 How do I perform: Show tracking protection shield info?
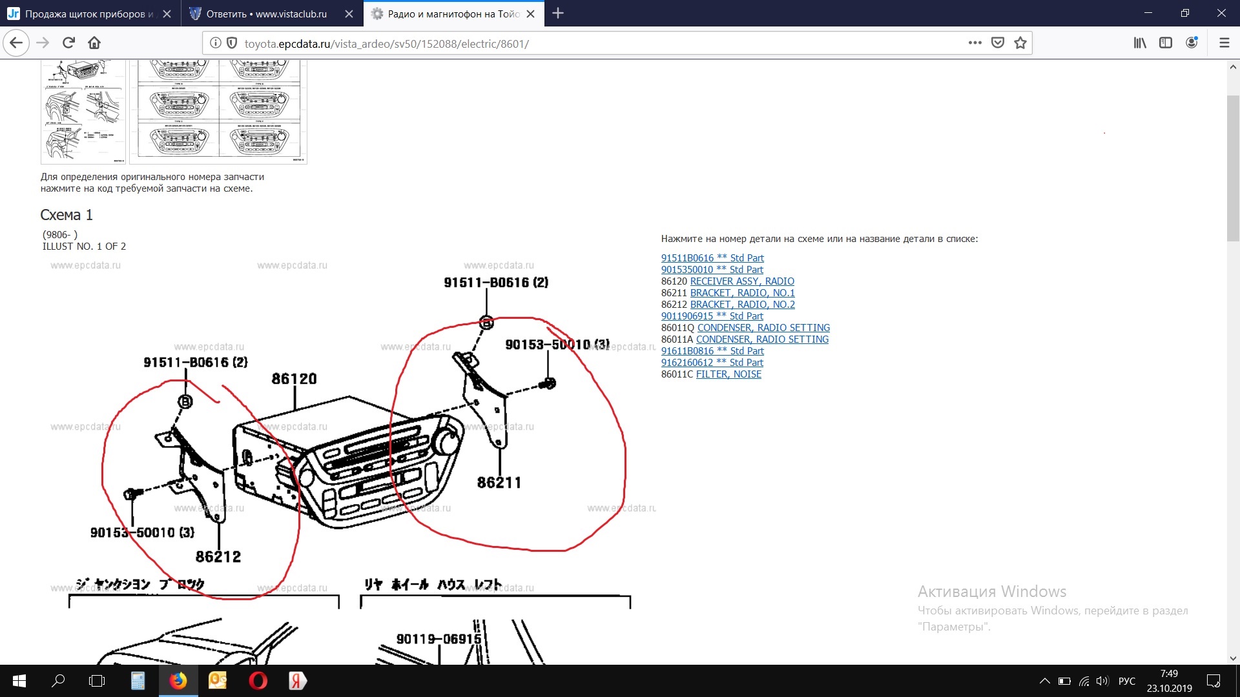pyautogui.click(x=232, y=43)
